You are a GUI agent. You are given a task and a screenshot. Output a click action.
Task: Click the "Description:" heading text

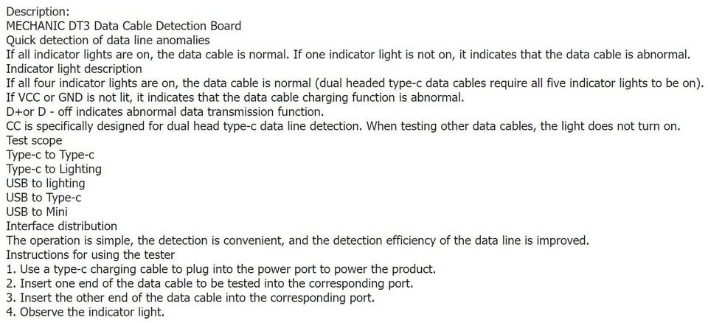38,12
